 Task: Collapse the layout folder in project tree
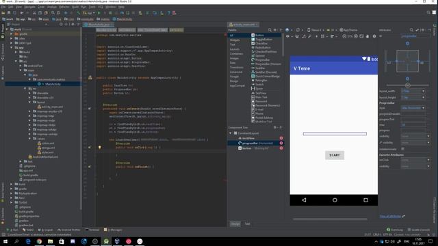click(x=29, y=102)
